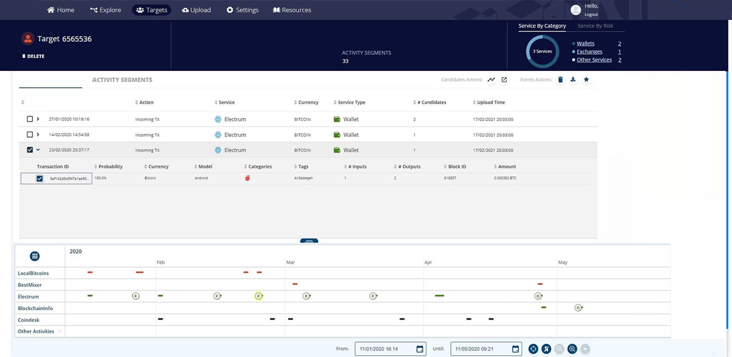Click the Until date input field

(x=486, y=349)
